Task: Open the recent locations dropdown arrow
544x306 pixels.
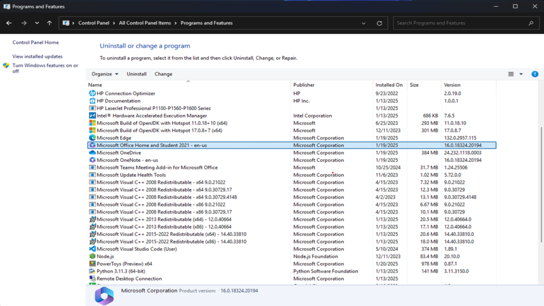Action: [x=37, y=23]
